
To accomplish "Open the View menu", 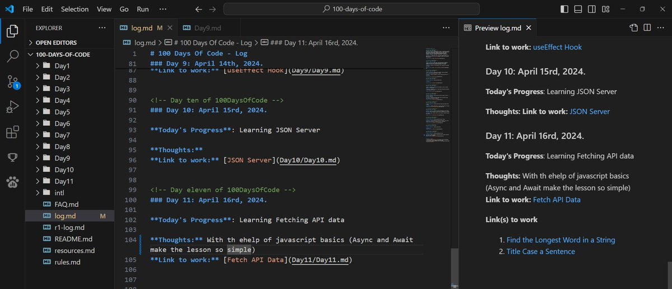I will coord(104,9).
